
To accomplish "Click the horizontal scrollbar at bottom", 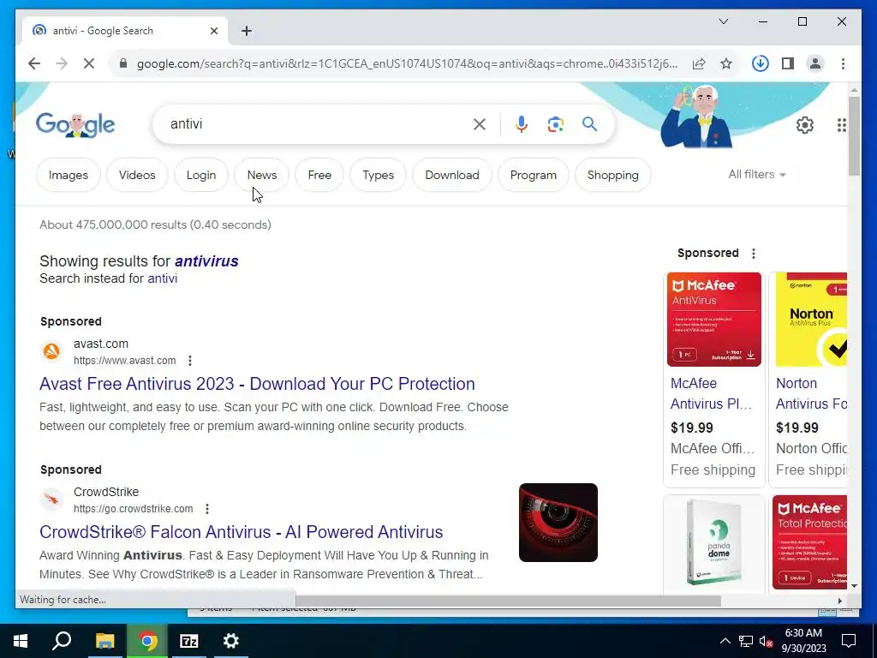I will (x=508, y=601).
